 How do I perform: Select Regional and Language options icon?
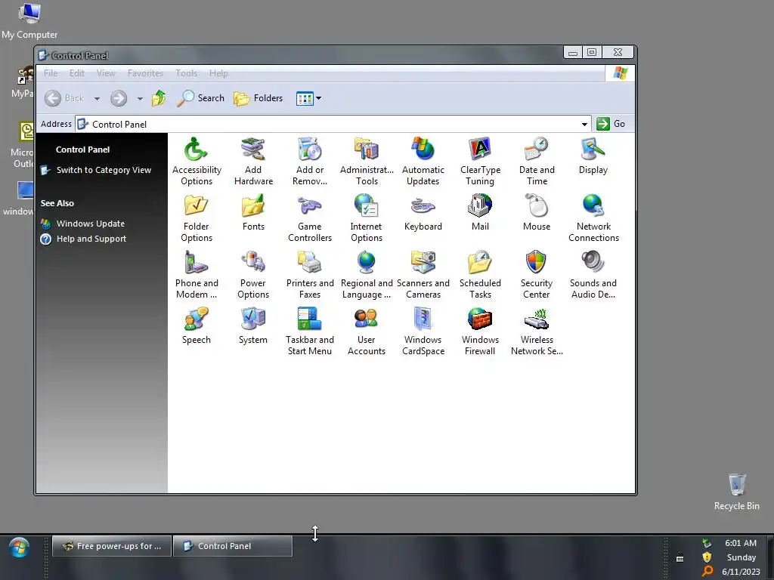coord(367,275)
